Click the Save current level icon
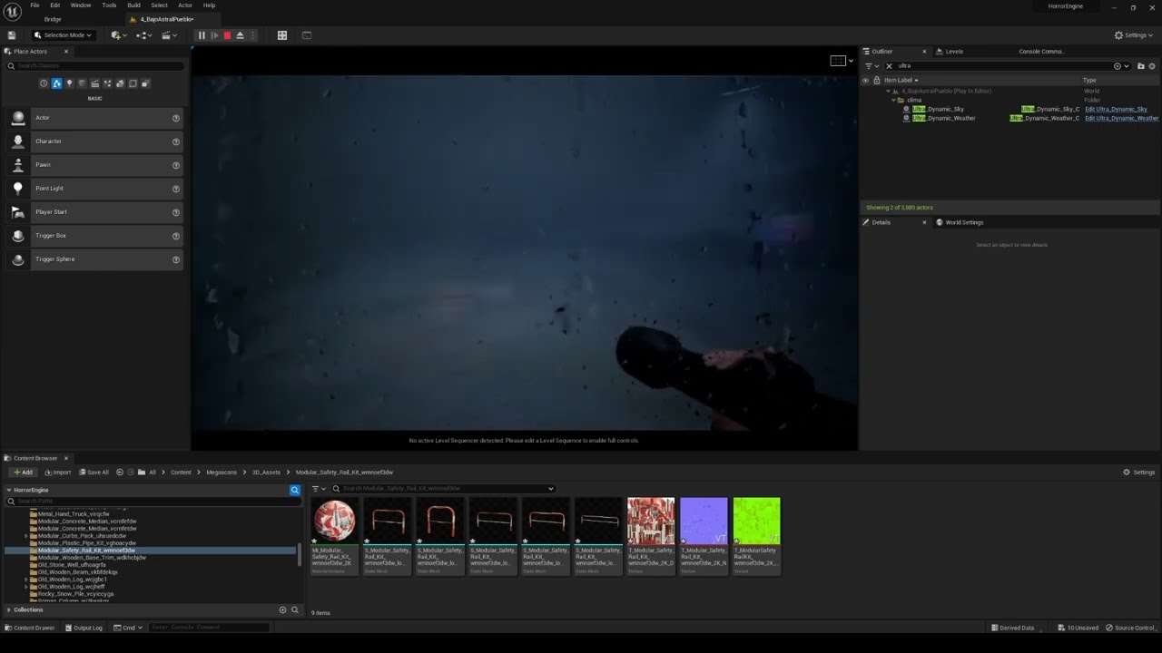Viewport: 1162px width, 653px height. (x=11, y=35)
